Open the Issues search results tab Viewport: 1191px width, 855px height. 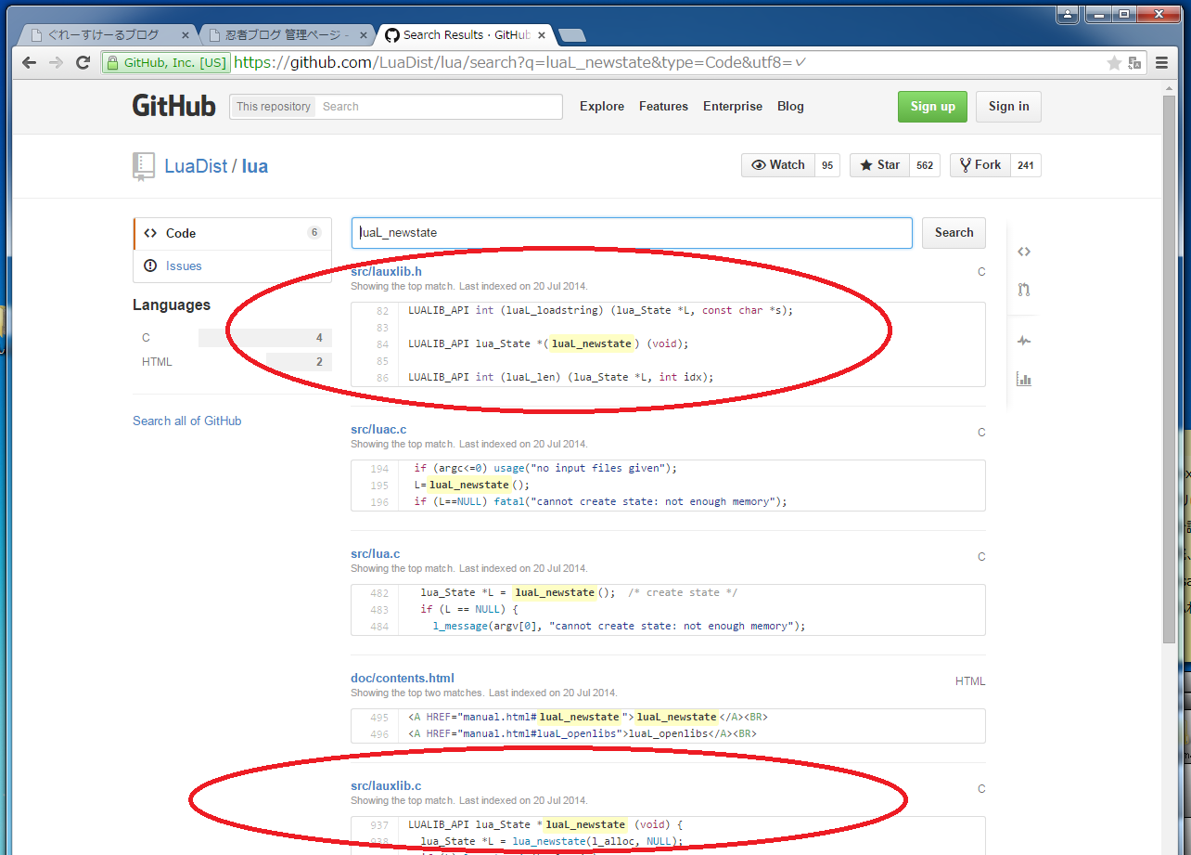pyautogui.click(x=232, y=266)
